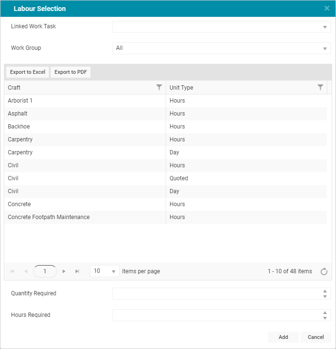Viewport: 336px width, 349px height.
Task: Refresh the labour grid
Action: click(324, 271)
